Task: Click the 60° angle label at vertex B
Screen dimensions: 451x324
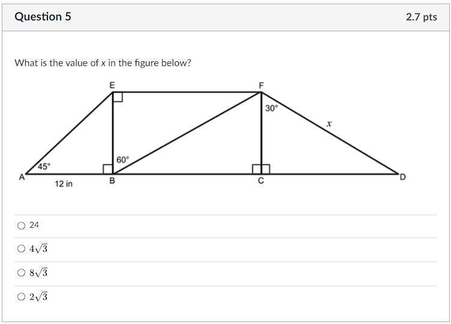Action: [123, 159]
